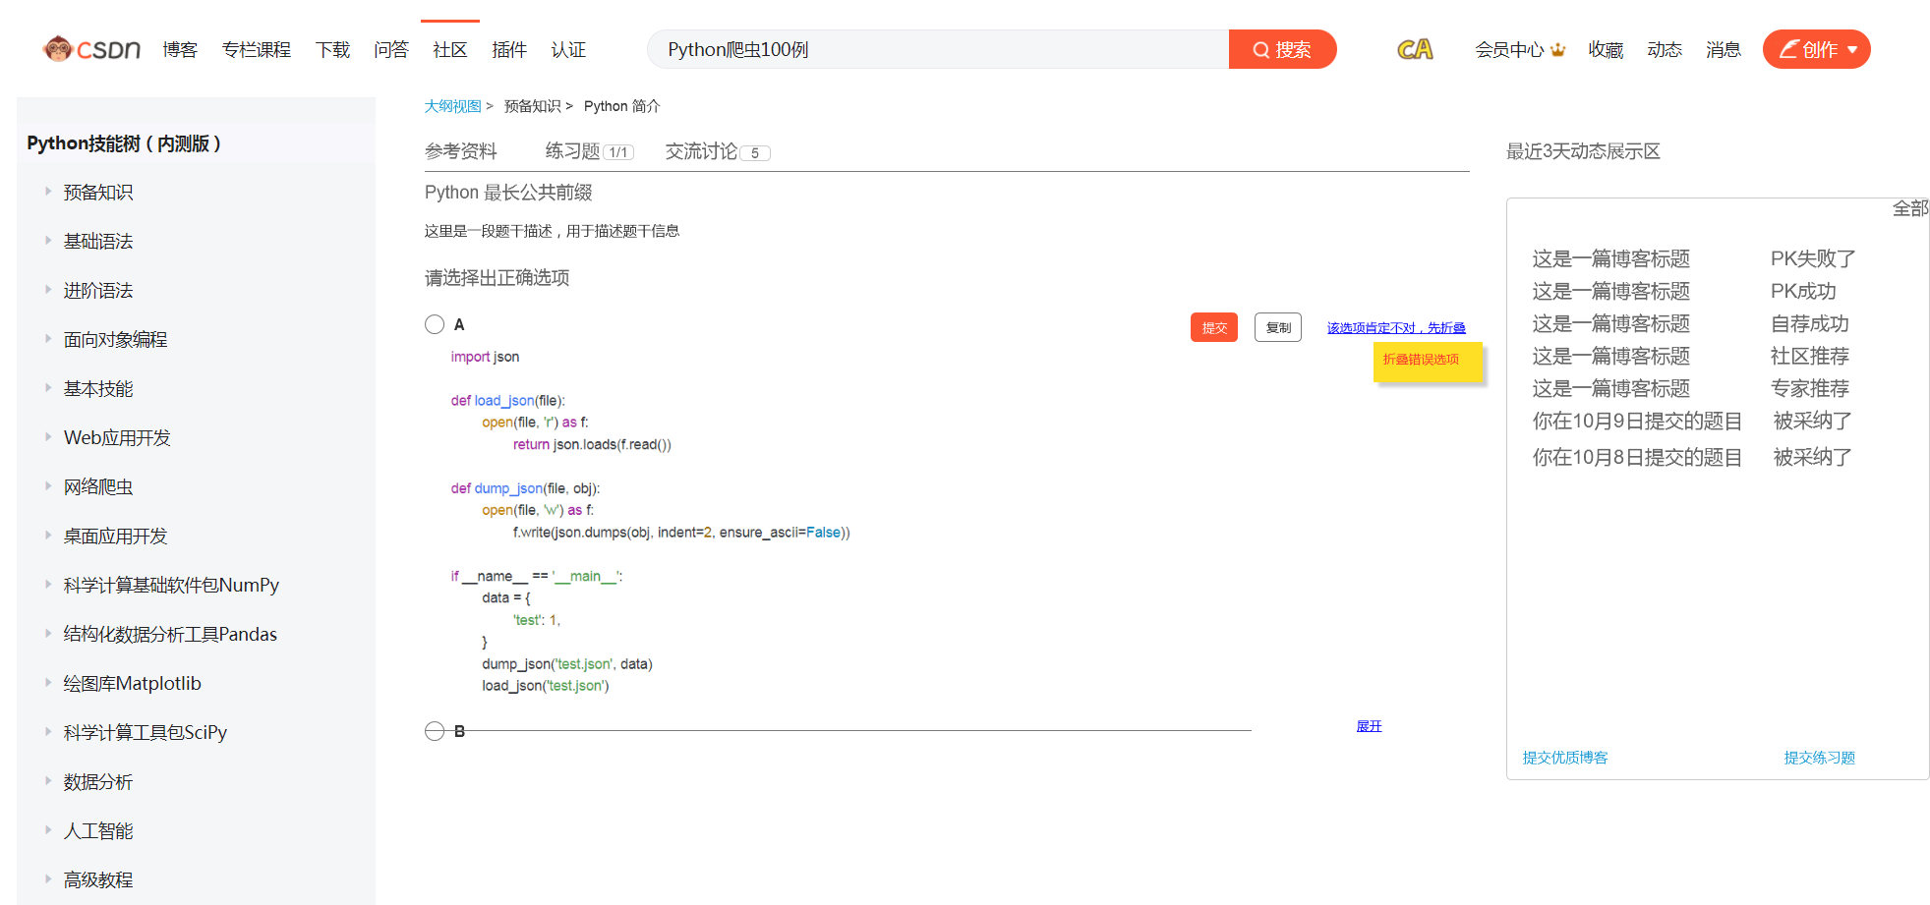1930x905 pixels.
Task: Go to 博客 in top navigation
Action: pyautogui.click(x=180, y=49)
